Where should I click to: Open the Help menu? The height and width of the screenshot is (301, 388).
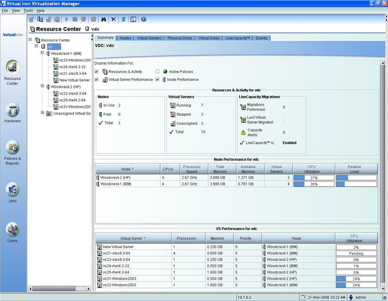pyautogui.click(x=41, y=11)
